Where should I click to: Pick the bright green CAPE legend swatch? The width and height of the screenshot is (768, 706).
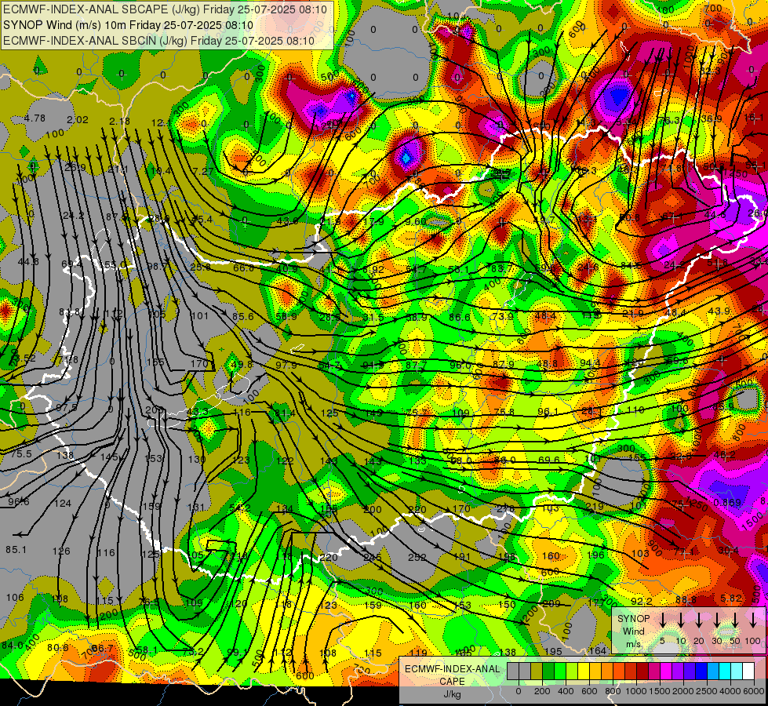click(x=560, y=671)
